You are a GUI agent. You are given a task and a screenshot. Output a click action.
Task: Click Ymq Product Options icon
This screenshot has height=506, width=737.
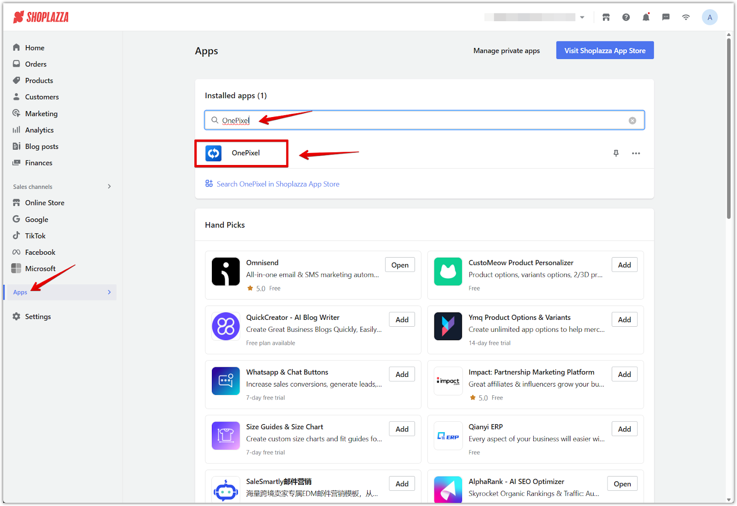(x=448, y=326)
